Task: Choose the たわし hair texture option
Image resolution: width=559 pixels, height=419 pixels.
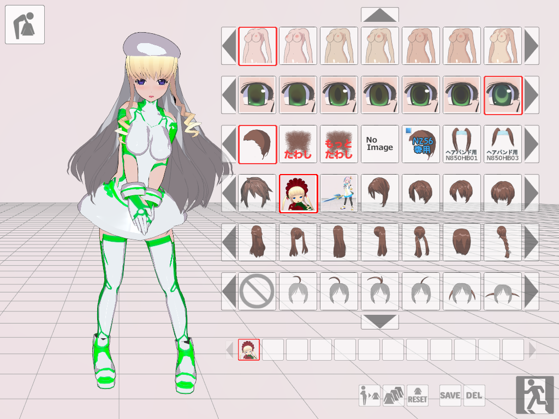Action: [x=298, y=144]
